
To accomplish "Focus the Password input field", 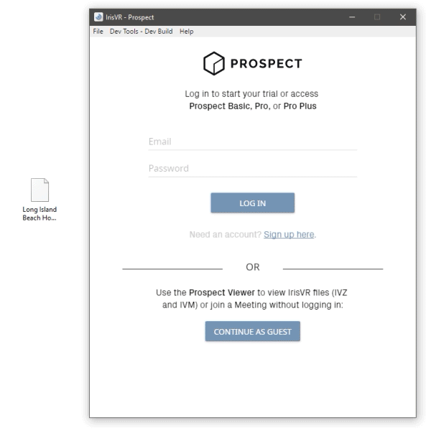I will point(253,169).
